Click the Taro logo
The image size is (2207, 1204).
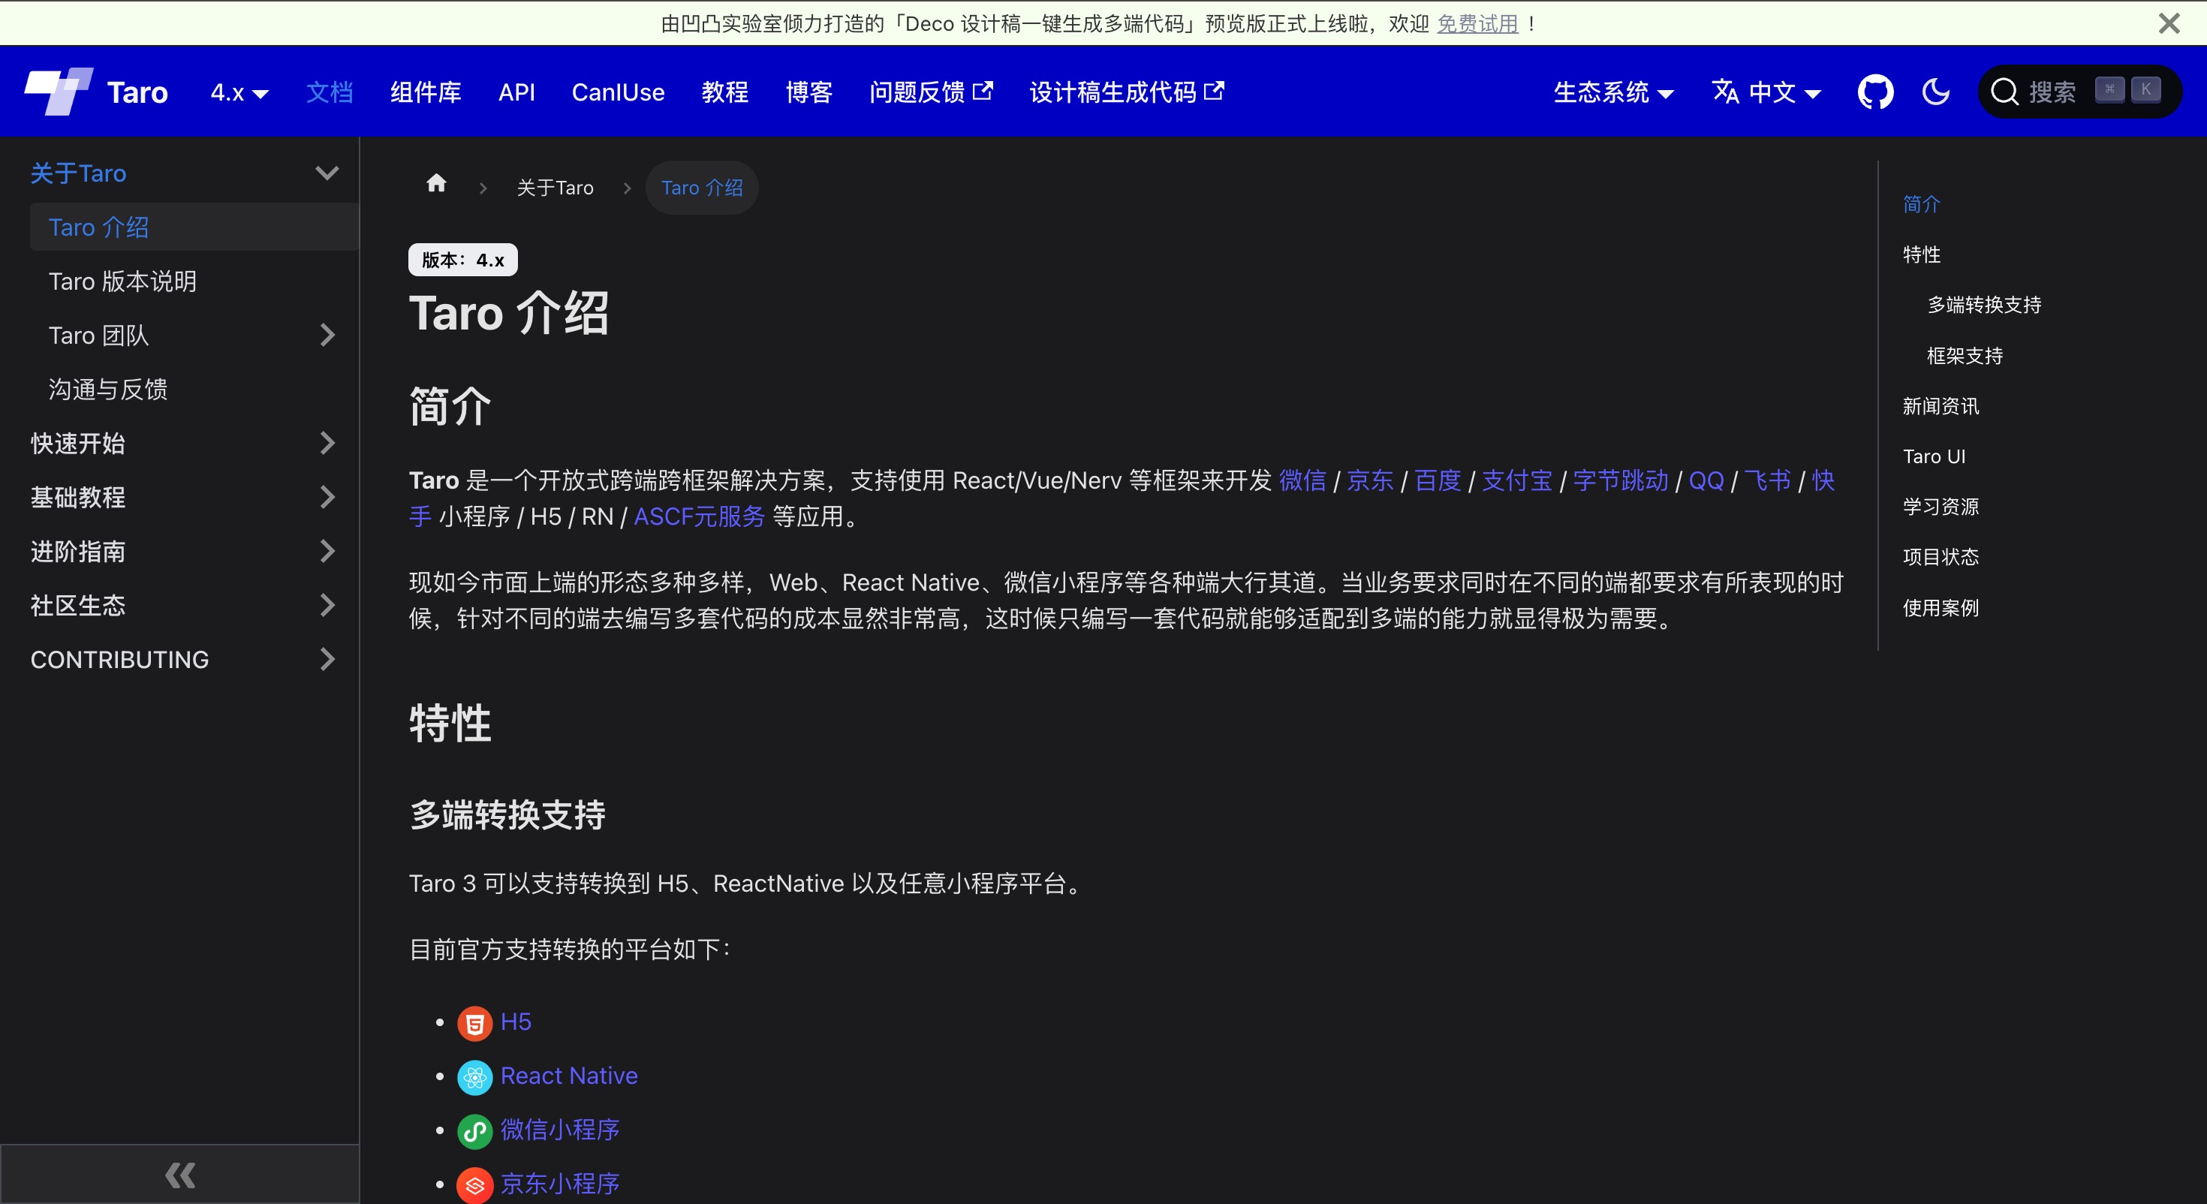(x=59, y=91)
